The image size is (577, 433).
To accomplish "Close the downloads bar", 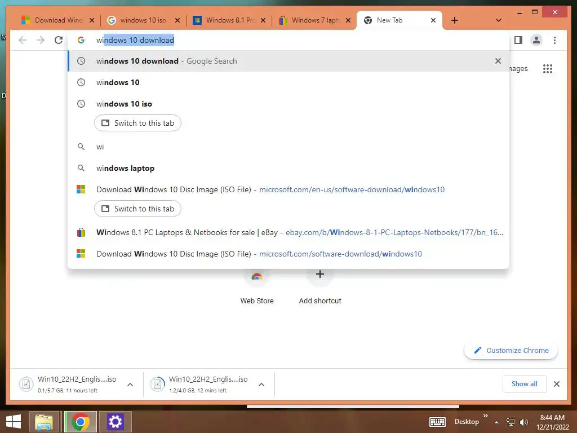I will coord(556,384).
